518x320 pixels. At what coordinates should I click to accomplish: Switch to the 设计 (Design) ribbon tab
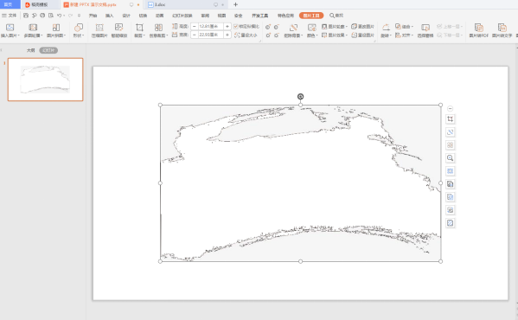(126, 16)
